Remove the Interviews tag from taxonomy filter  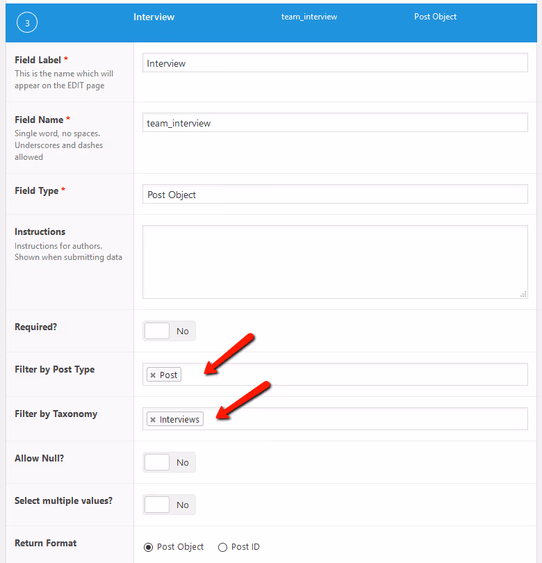tap(153, 420)
